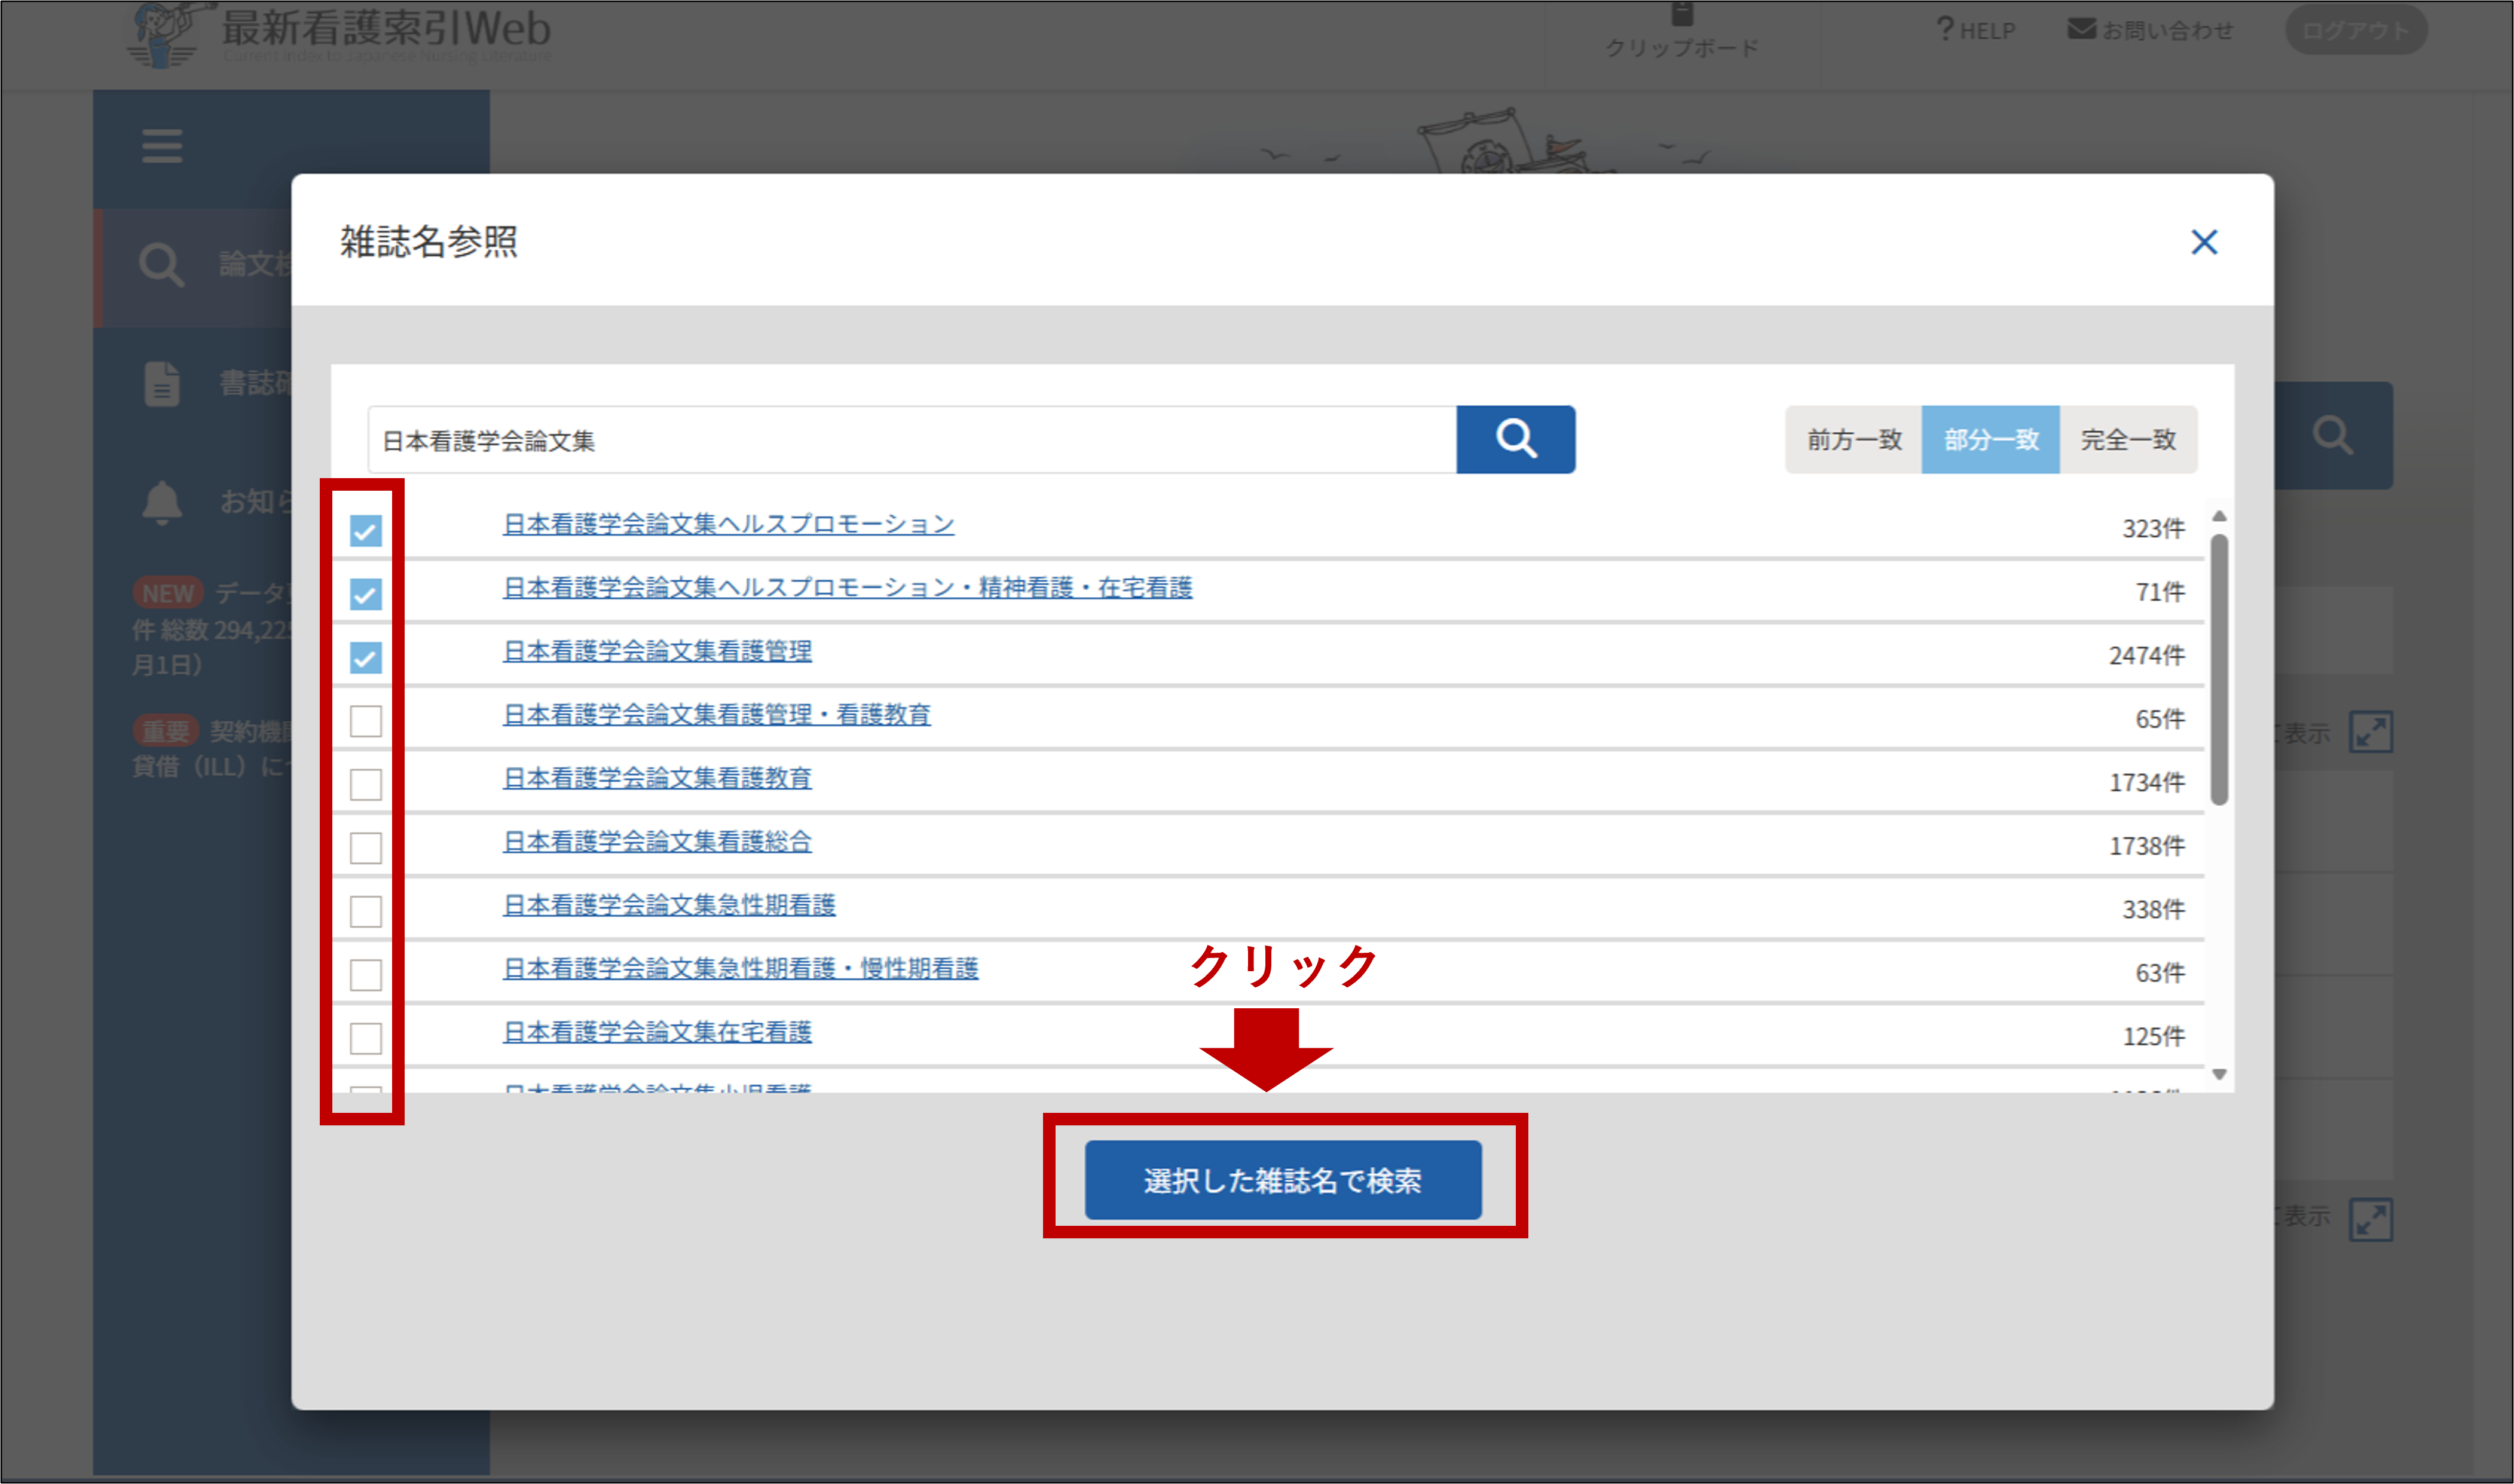Screen dimensions: 2514x1484
Task: Open the hamburger menu in sidebar
Action: [x=162, y=146]
